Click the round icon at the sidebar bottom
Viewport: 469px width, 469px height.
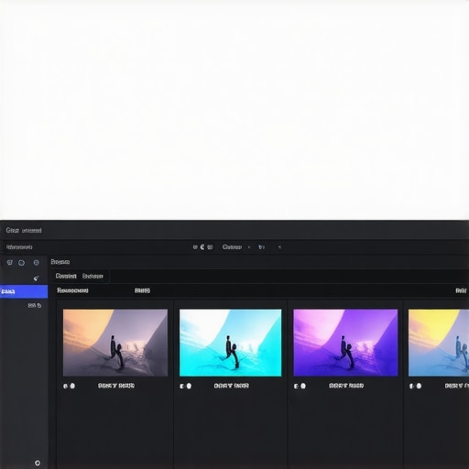pos(38,463)
